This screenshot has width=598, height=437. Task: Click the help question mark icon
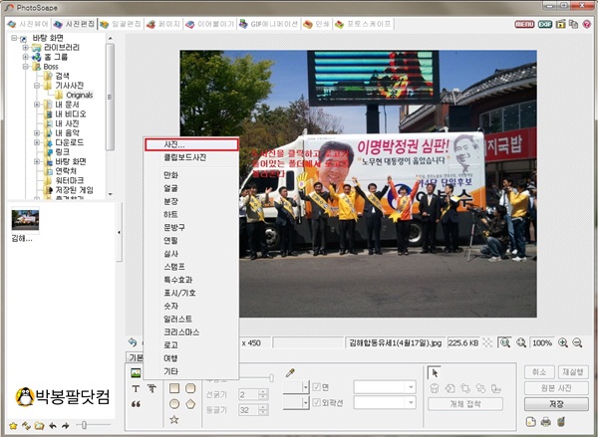point(587,23)
